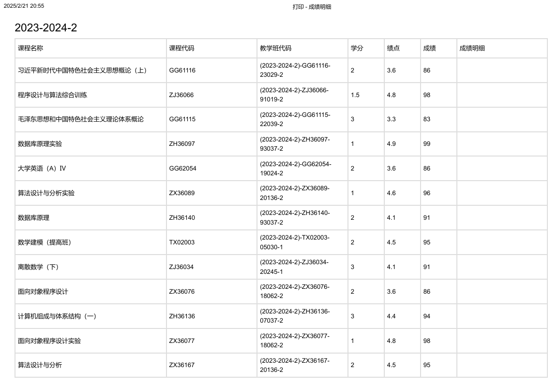Click credit value 1.5 for ZJ36066
Screen dimensions: 559x384
coord(355,95)
